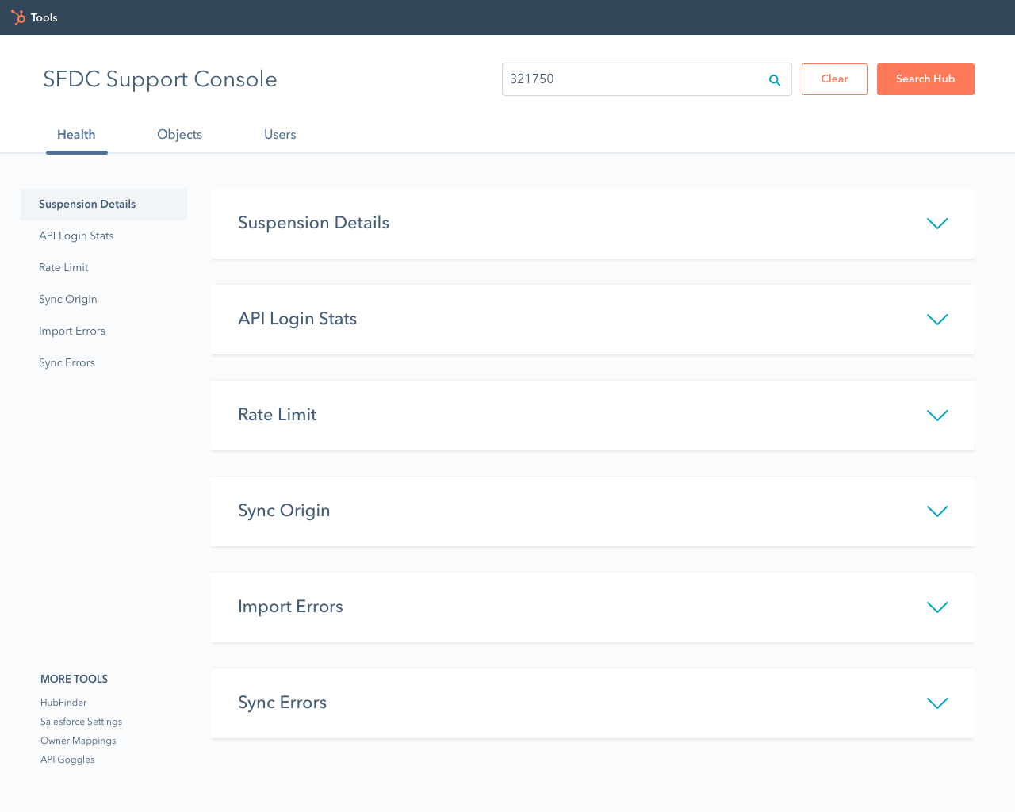
Task: Click the Search Hub button
Action: 925,79
